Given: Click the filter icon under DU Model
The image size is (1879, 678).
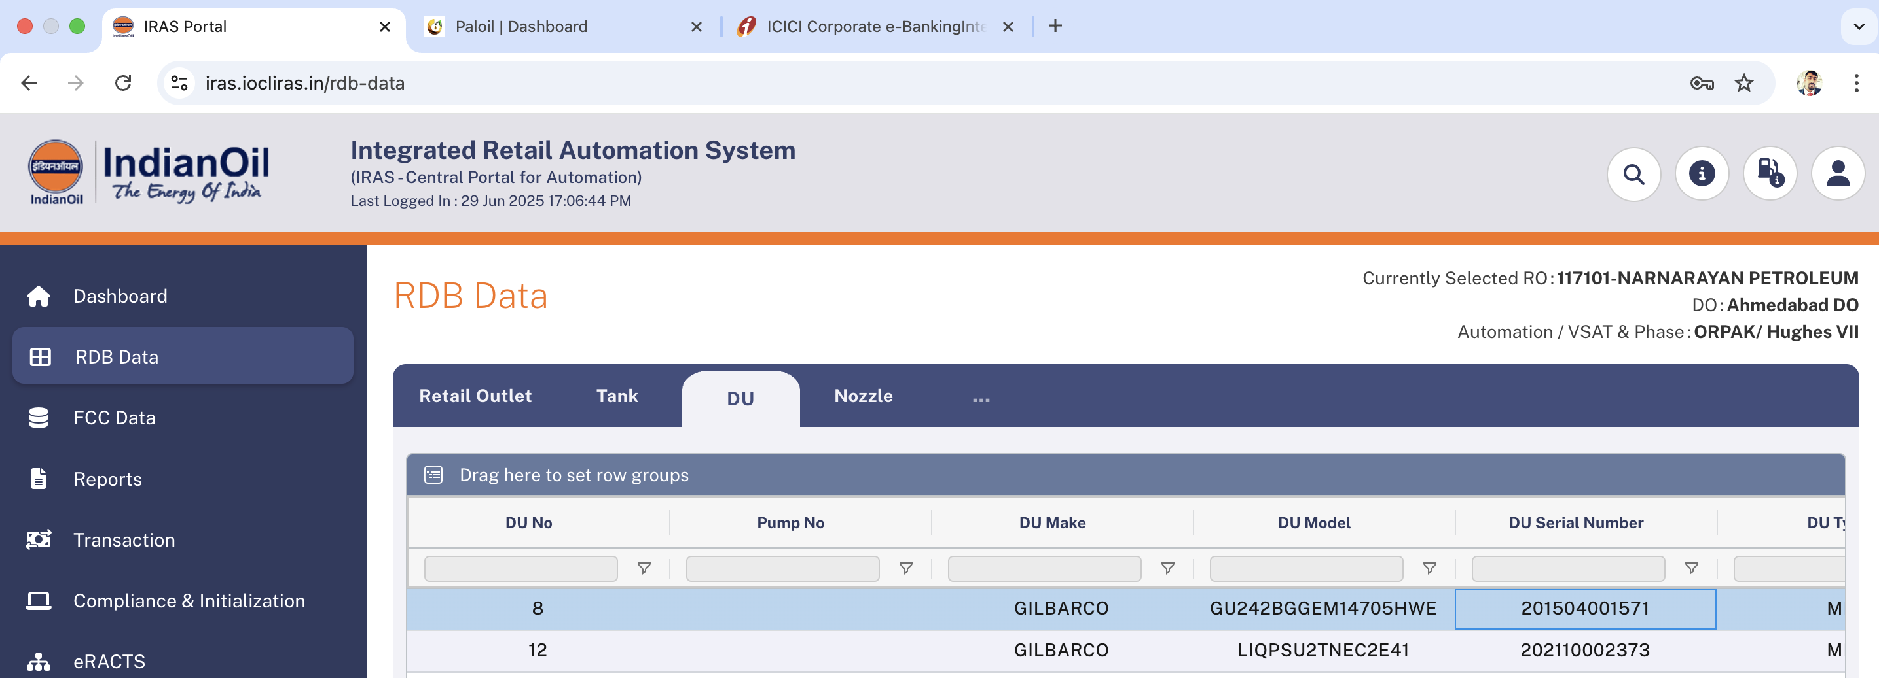Looking at the screenshot, I should 1429,568.
